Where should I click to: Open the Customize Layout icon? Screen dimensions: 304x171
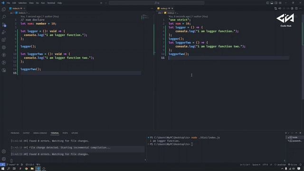click(280, 3)
